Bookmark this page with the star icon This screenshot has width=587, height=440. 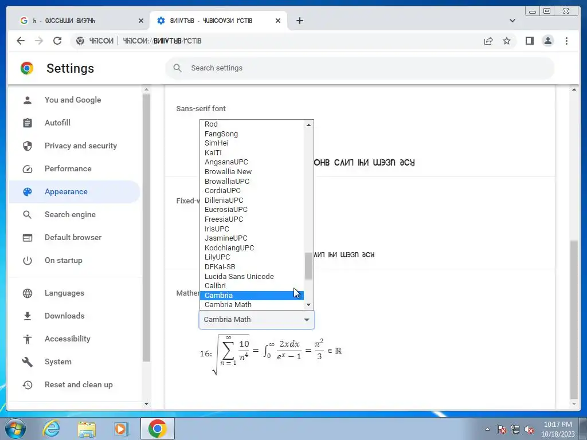pyautogui.click(x=507, y=41)
